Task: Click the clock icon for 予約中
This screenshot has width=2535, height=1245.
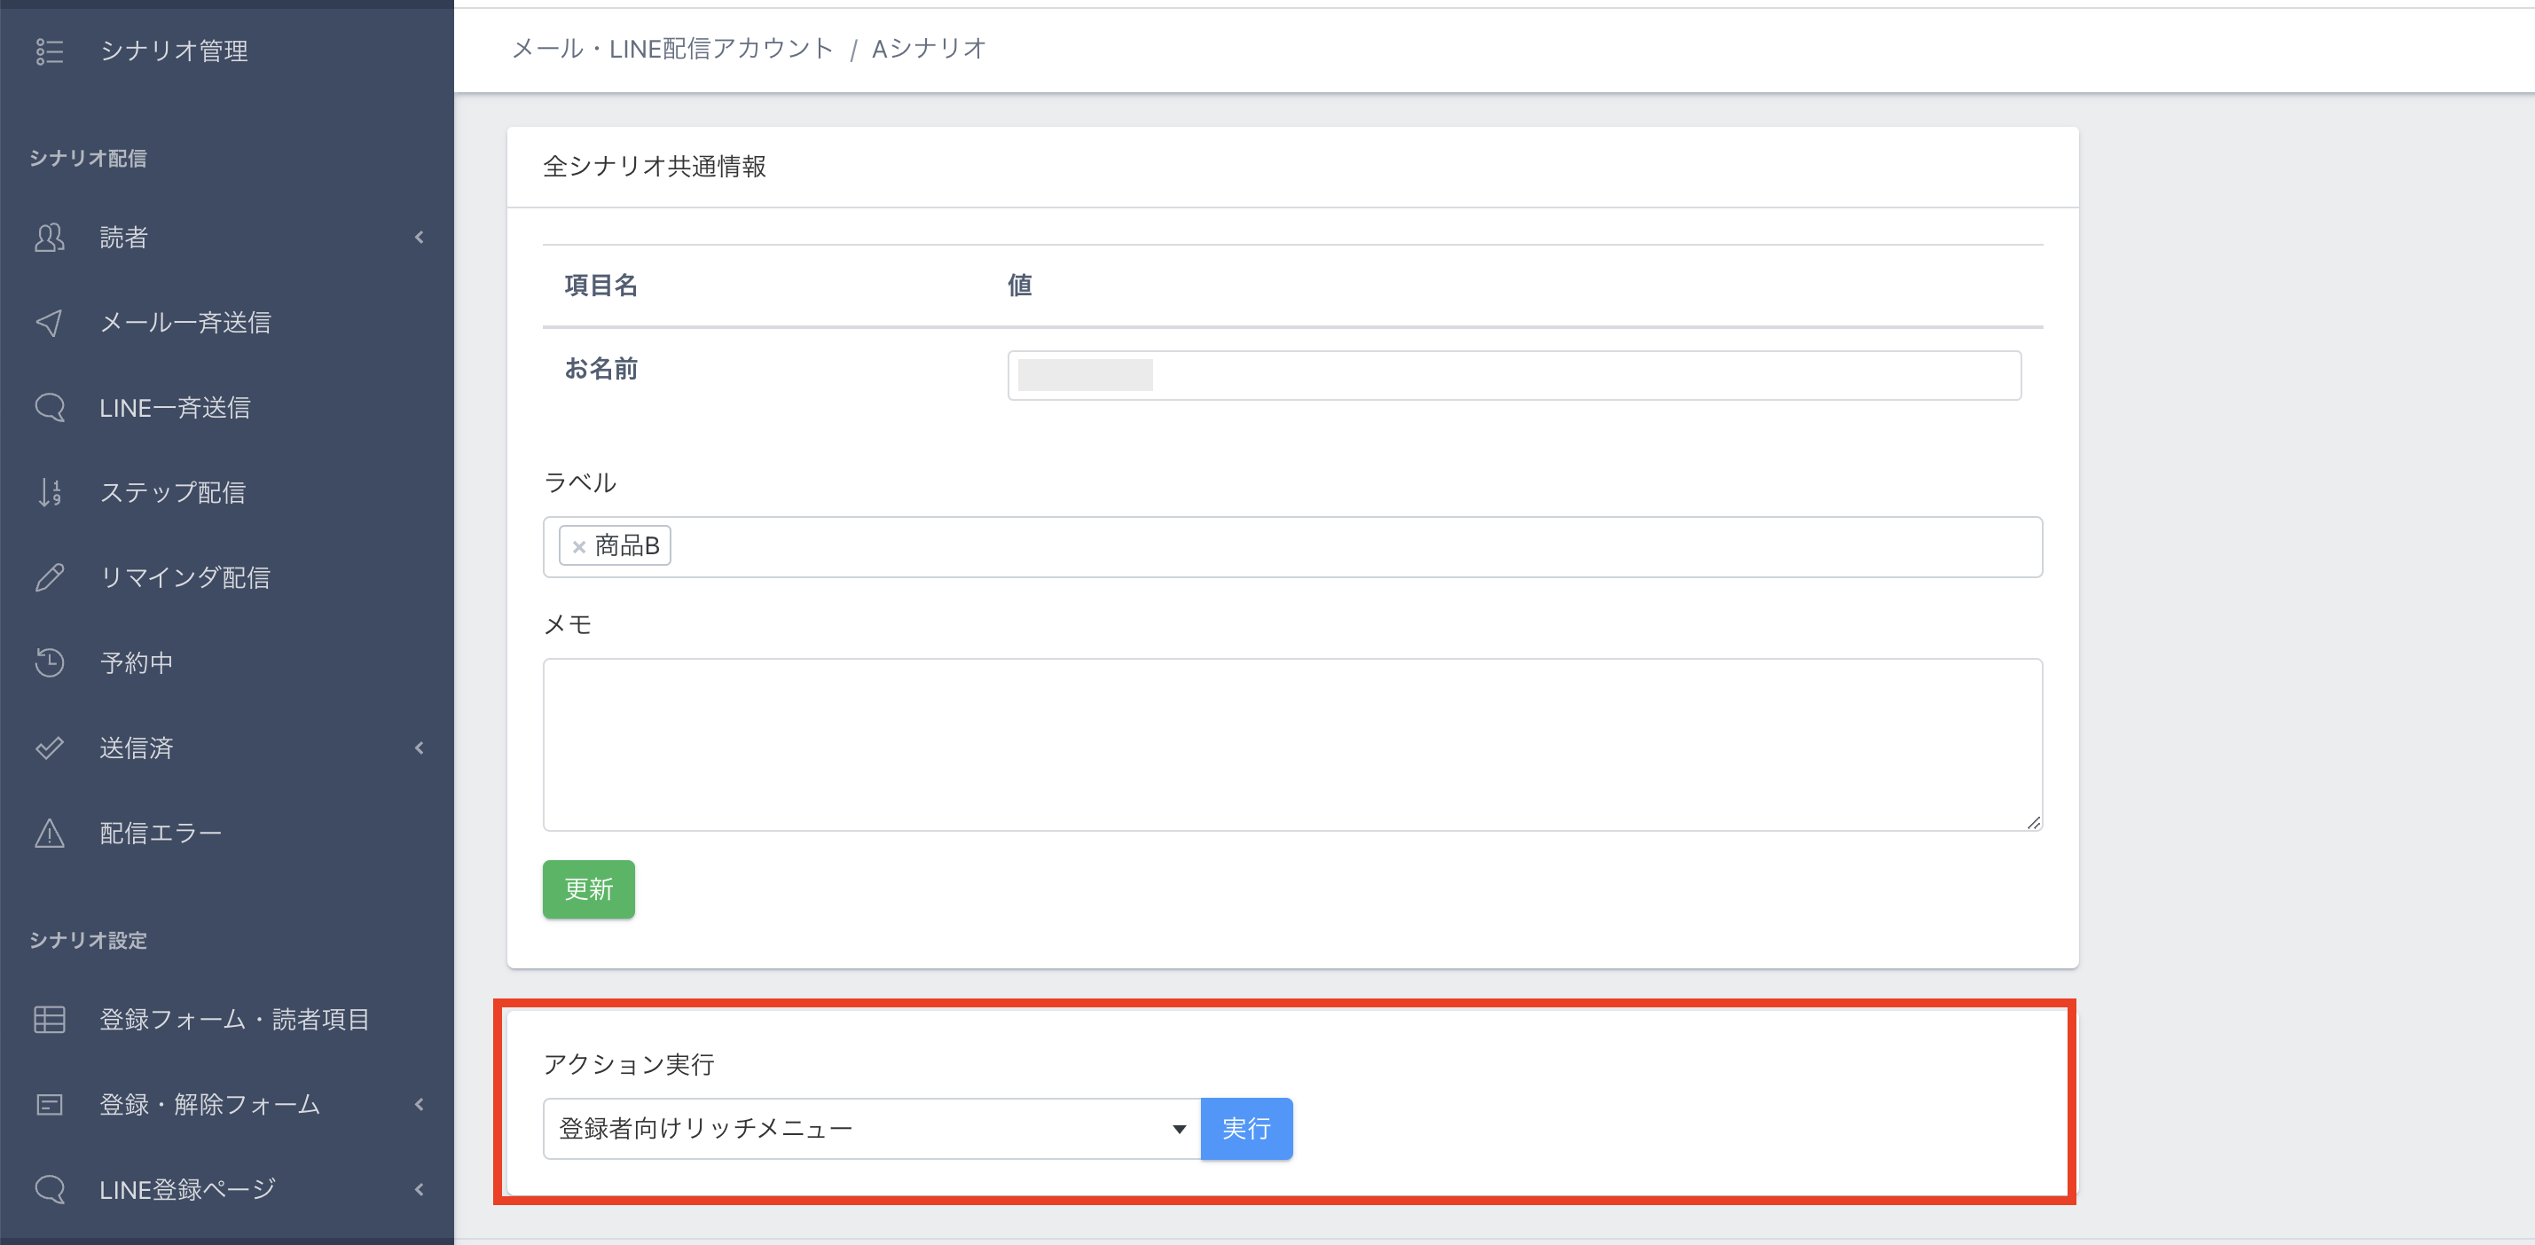Action: pos(49,662)
